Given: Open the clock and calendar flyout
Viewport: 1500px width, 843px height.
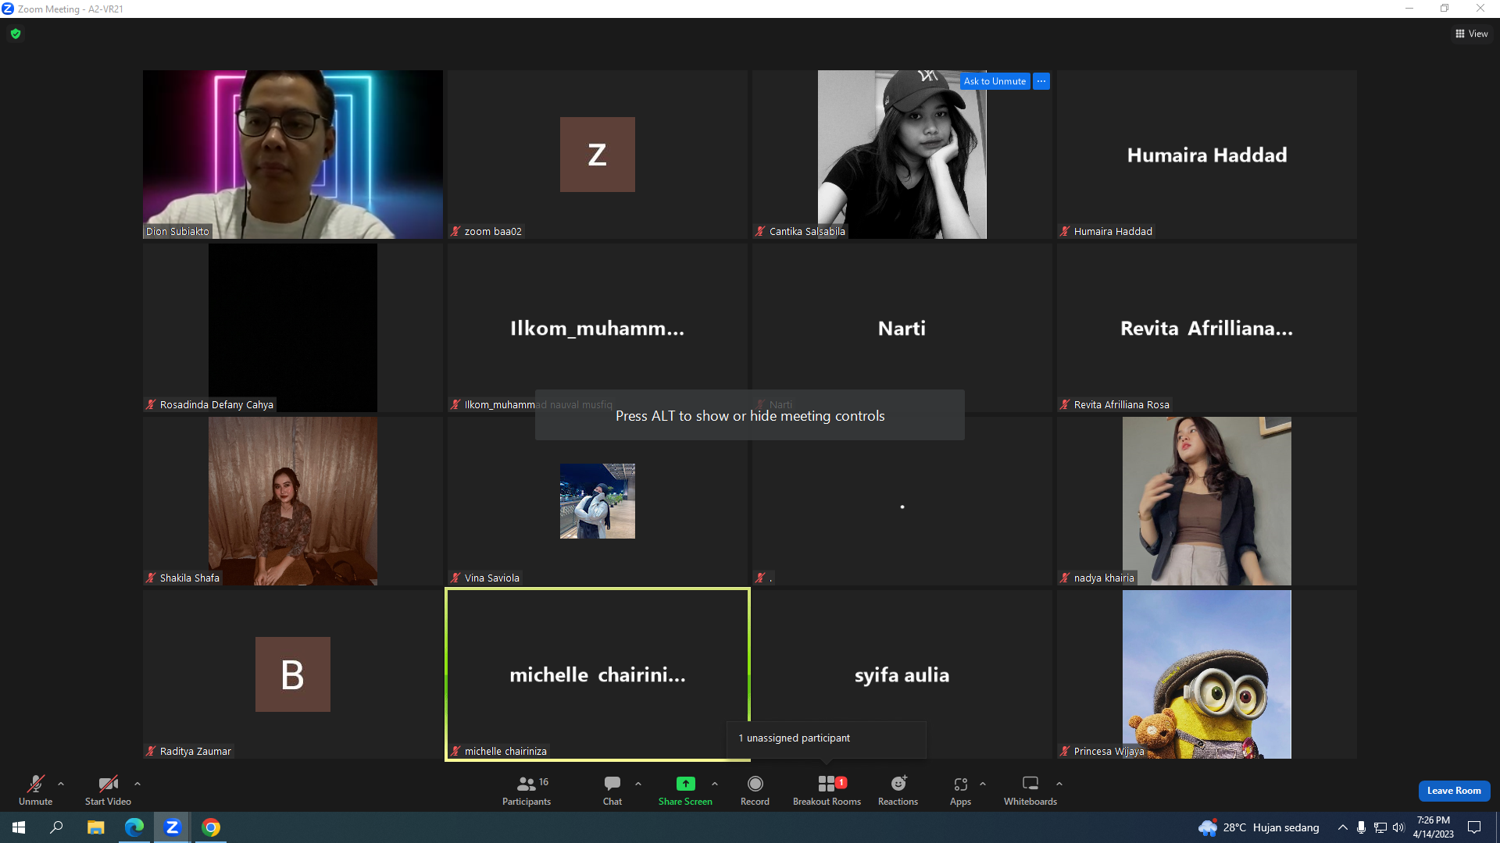Looking at the screenshot, I should [x=1434, y=827].
